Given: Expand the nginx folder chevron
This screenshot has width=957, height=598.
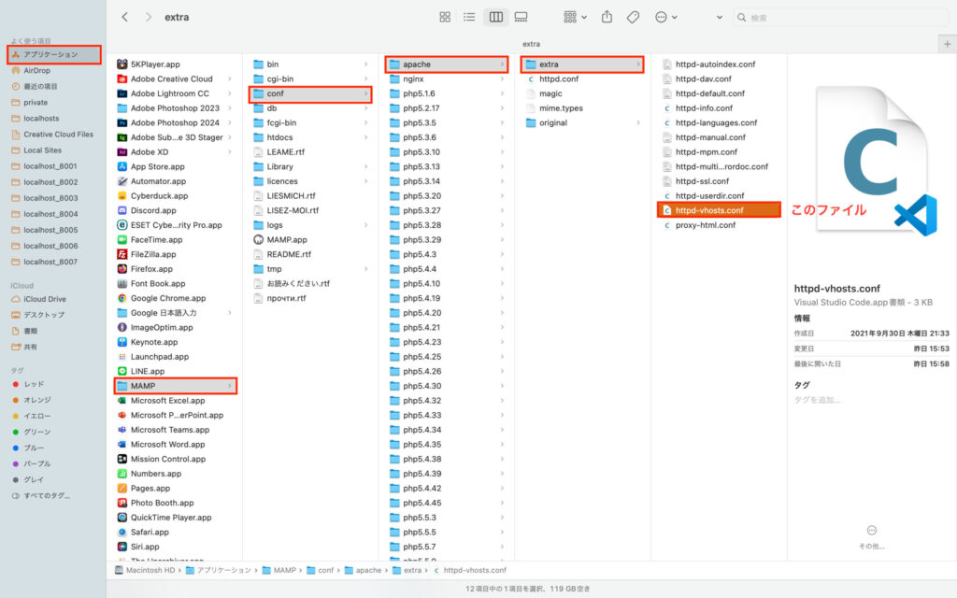Looking at the screenshot, I should point(502,78).
